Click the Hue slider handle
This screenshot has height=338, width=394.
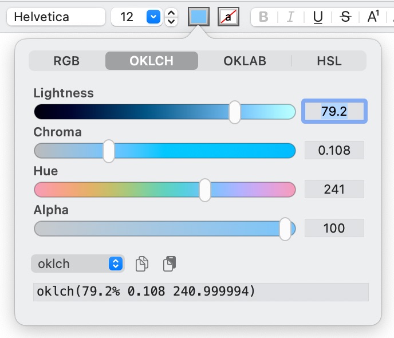[x=205, y=190]
